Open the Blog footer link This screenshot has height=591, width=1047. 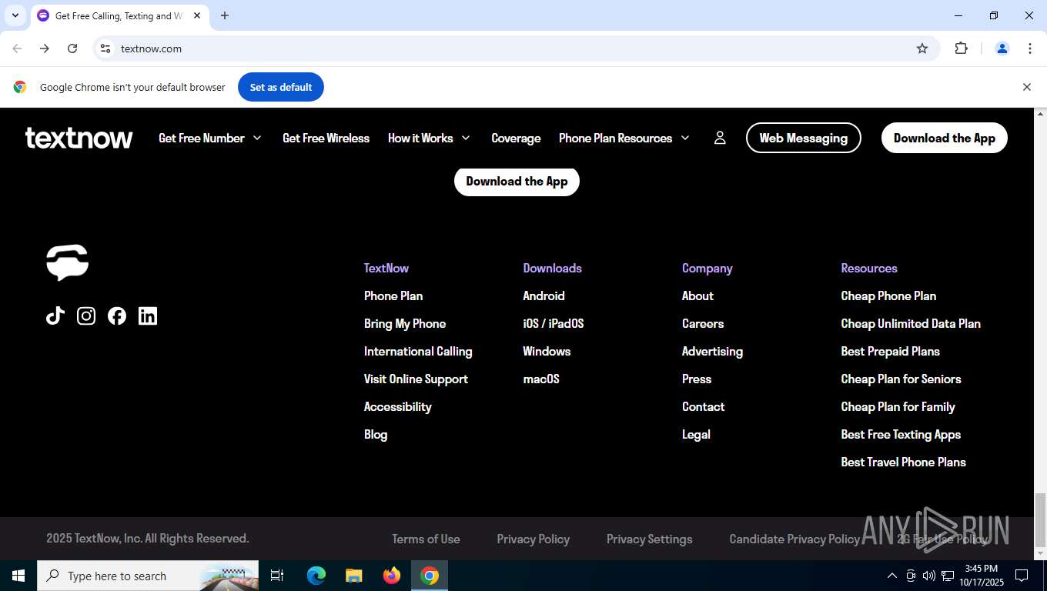click(x=376, y=434)
